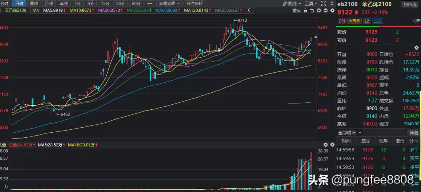Open the 画线 drawing dropdown
The image size is (421, 192).
point(292,3)
